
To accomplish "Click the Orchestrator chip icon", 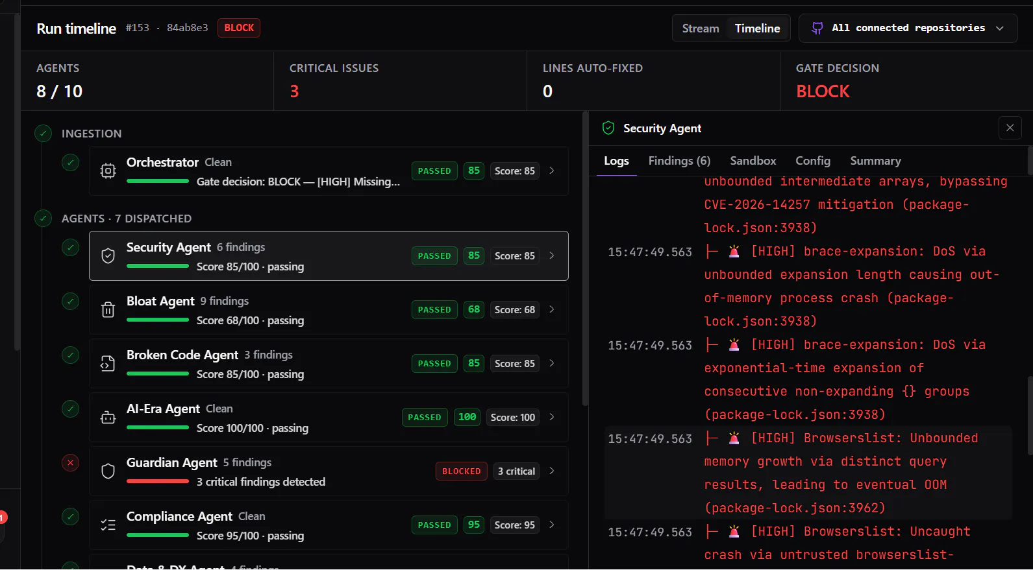I will 108,171.
